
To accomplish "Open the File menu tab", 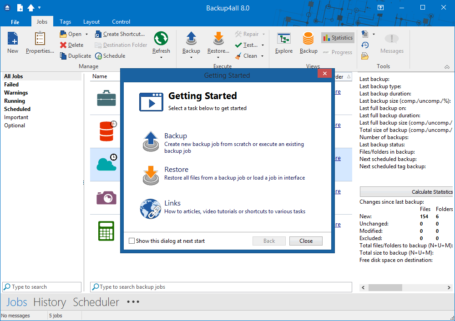I will 15,22.
